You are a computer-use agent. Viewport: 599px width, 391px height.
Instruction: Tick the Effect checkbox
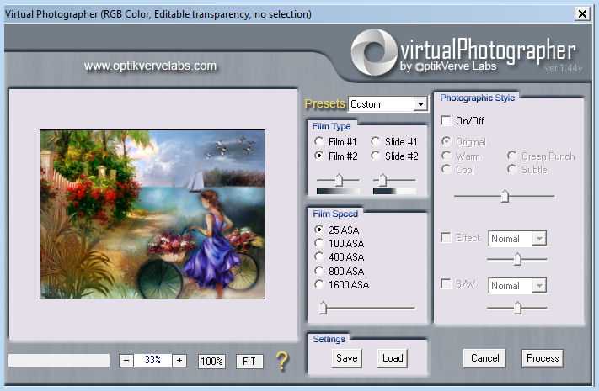[446, 237]
